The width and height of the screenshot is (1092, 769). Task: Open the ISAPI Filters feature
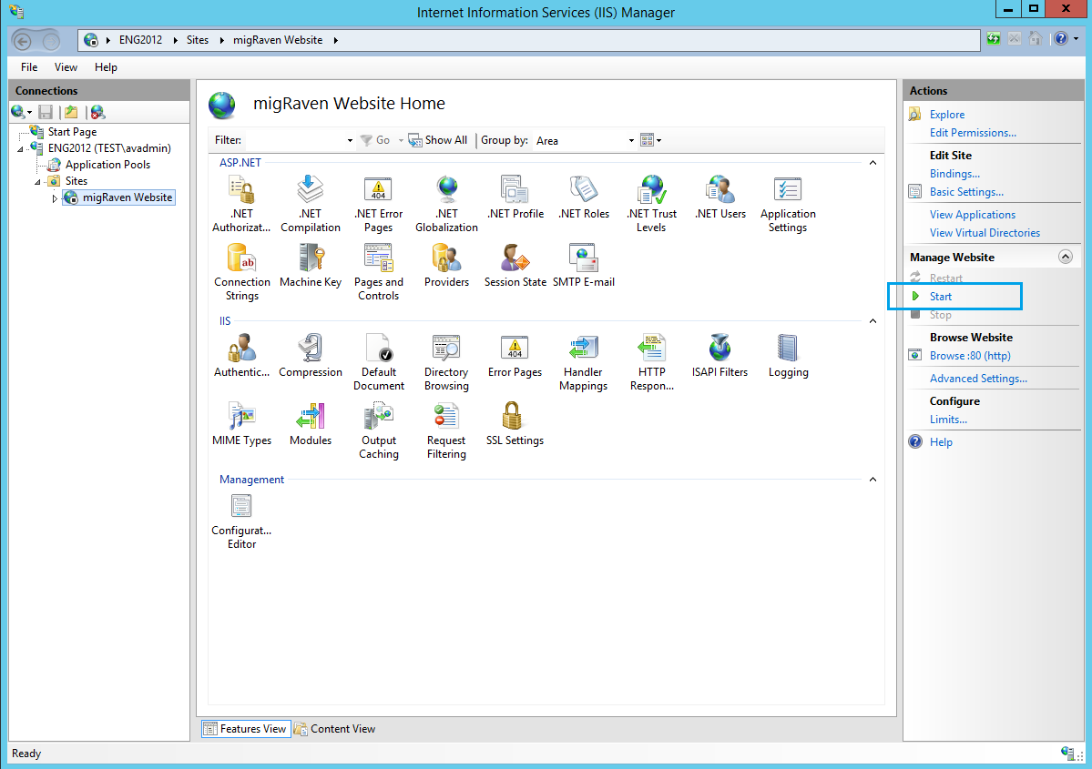[719, 356]
